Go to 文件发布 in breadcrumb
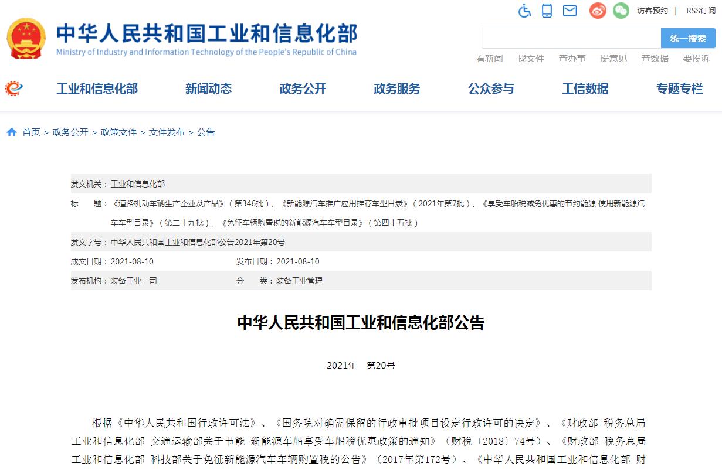Image resolution: width=722 pixels, height=470 pixels. click(167, 132)
